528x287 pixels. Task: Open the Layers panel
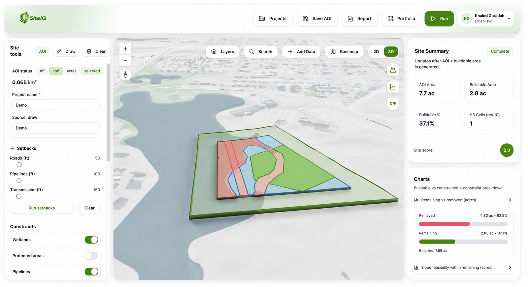click(x=223, y=52)
